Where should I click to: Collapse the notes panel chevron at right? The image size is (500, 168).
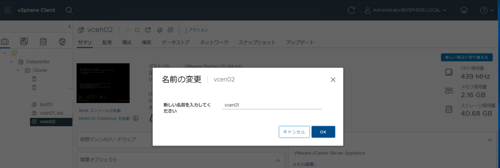(x=490, y=140)
